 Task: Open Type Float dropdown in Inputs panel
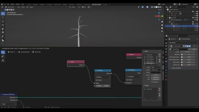tap(155, 67)
